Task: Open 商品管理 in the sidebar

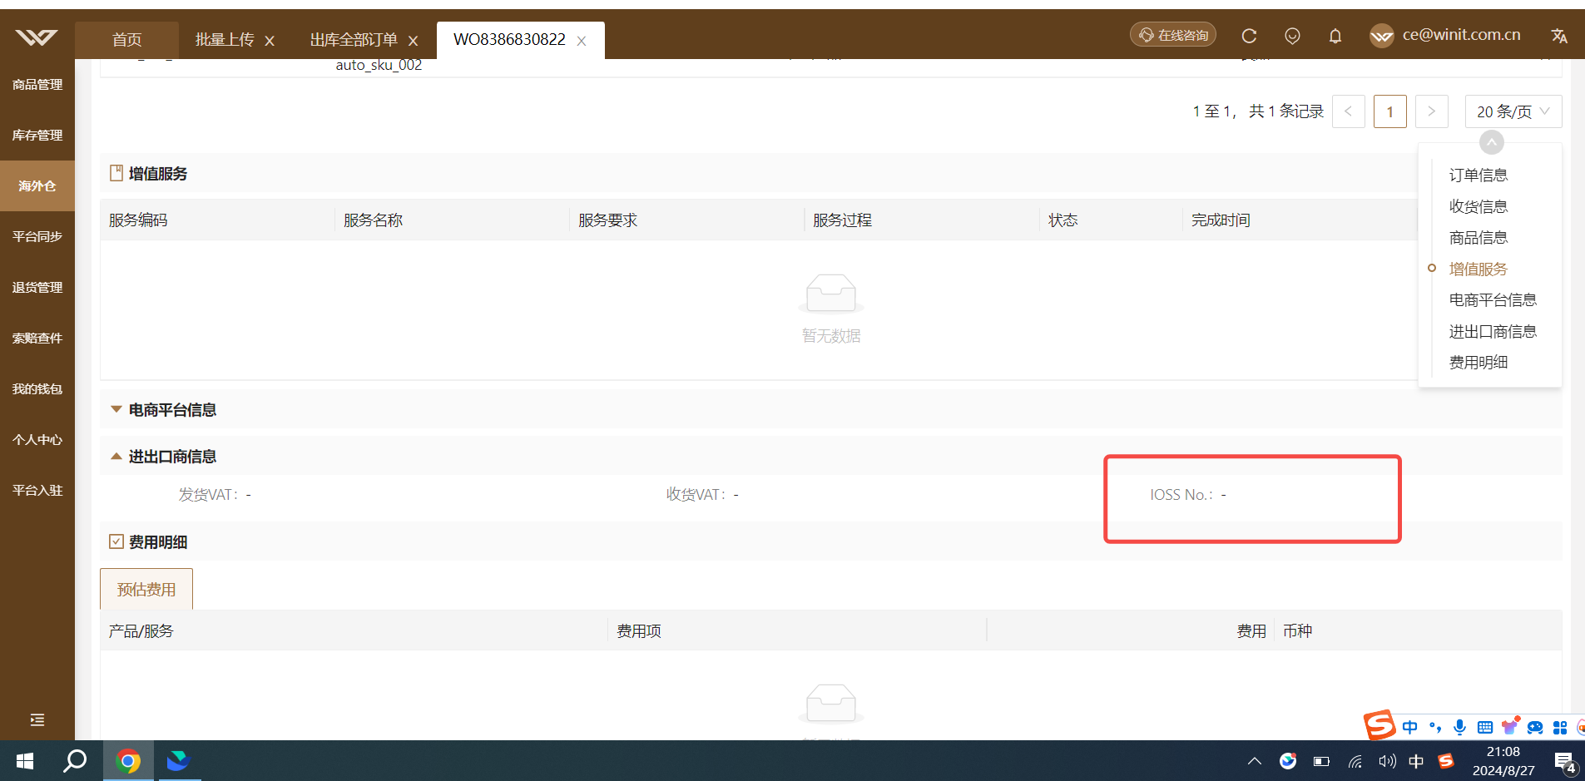Action: 37,85
